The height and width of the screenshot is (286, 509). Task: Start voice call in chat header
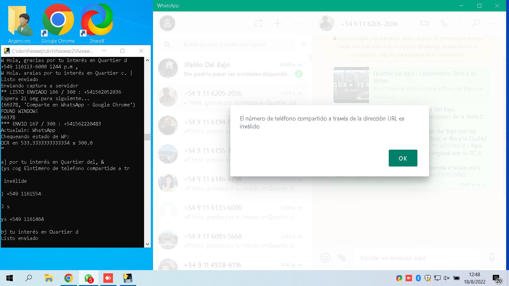click(444, 23)
